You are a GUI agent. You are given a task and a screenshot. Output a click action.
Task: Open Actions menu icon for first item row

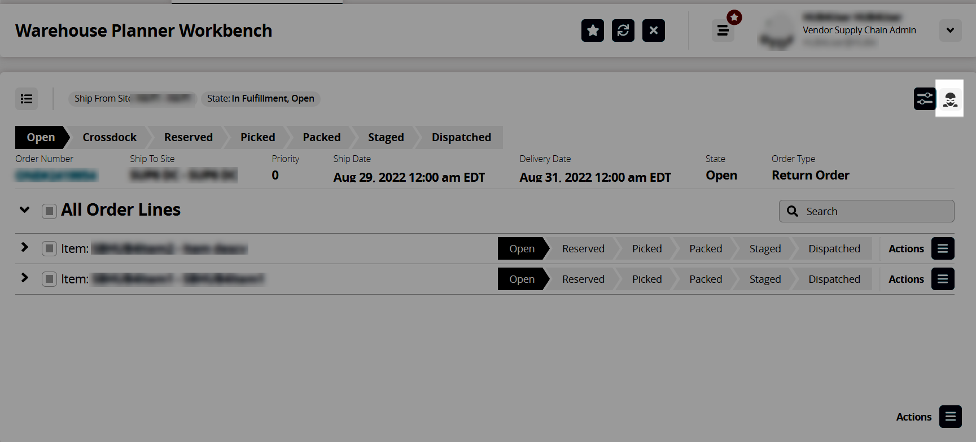(942, 248)
